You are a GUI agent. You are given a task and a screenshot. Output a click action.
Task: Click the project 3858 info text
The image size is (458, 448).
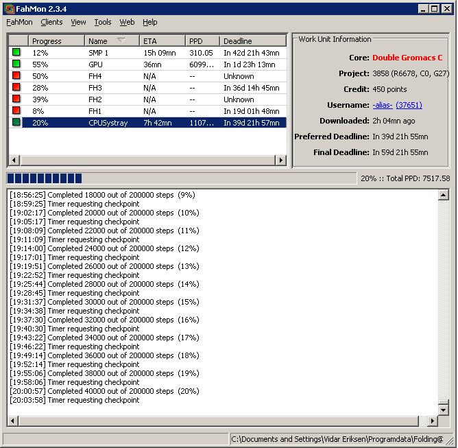pyautogui.click(x=411, y=73)
